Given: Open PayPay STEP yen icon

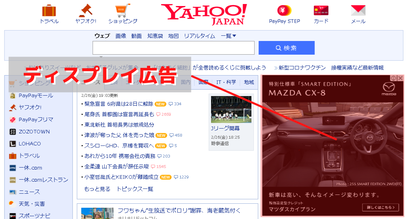Looking at the screenshot, I should pos(284,10).
